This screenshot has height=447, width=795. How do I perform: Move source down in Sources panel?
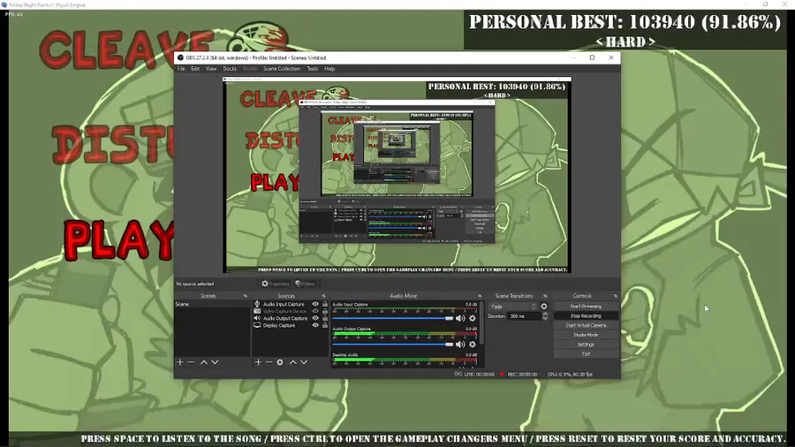304,362
